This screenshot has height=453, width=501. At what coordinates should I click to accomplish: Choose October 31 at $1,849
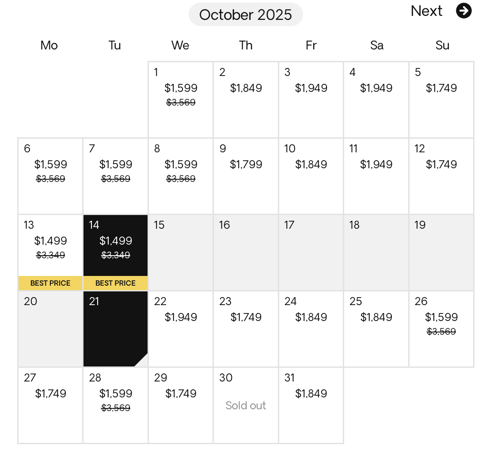311,405
